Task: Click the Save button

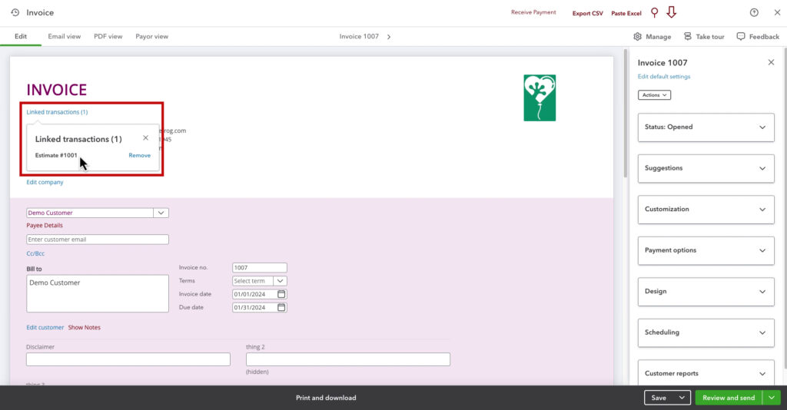Action: [x=659, y=398]
